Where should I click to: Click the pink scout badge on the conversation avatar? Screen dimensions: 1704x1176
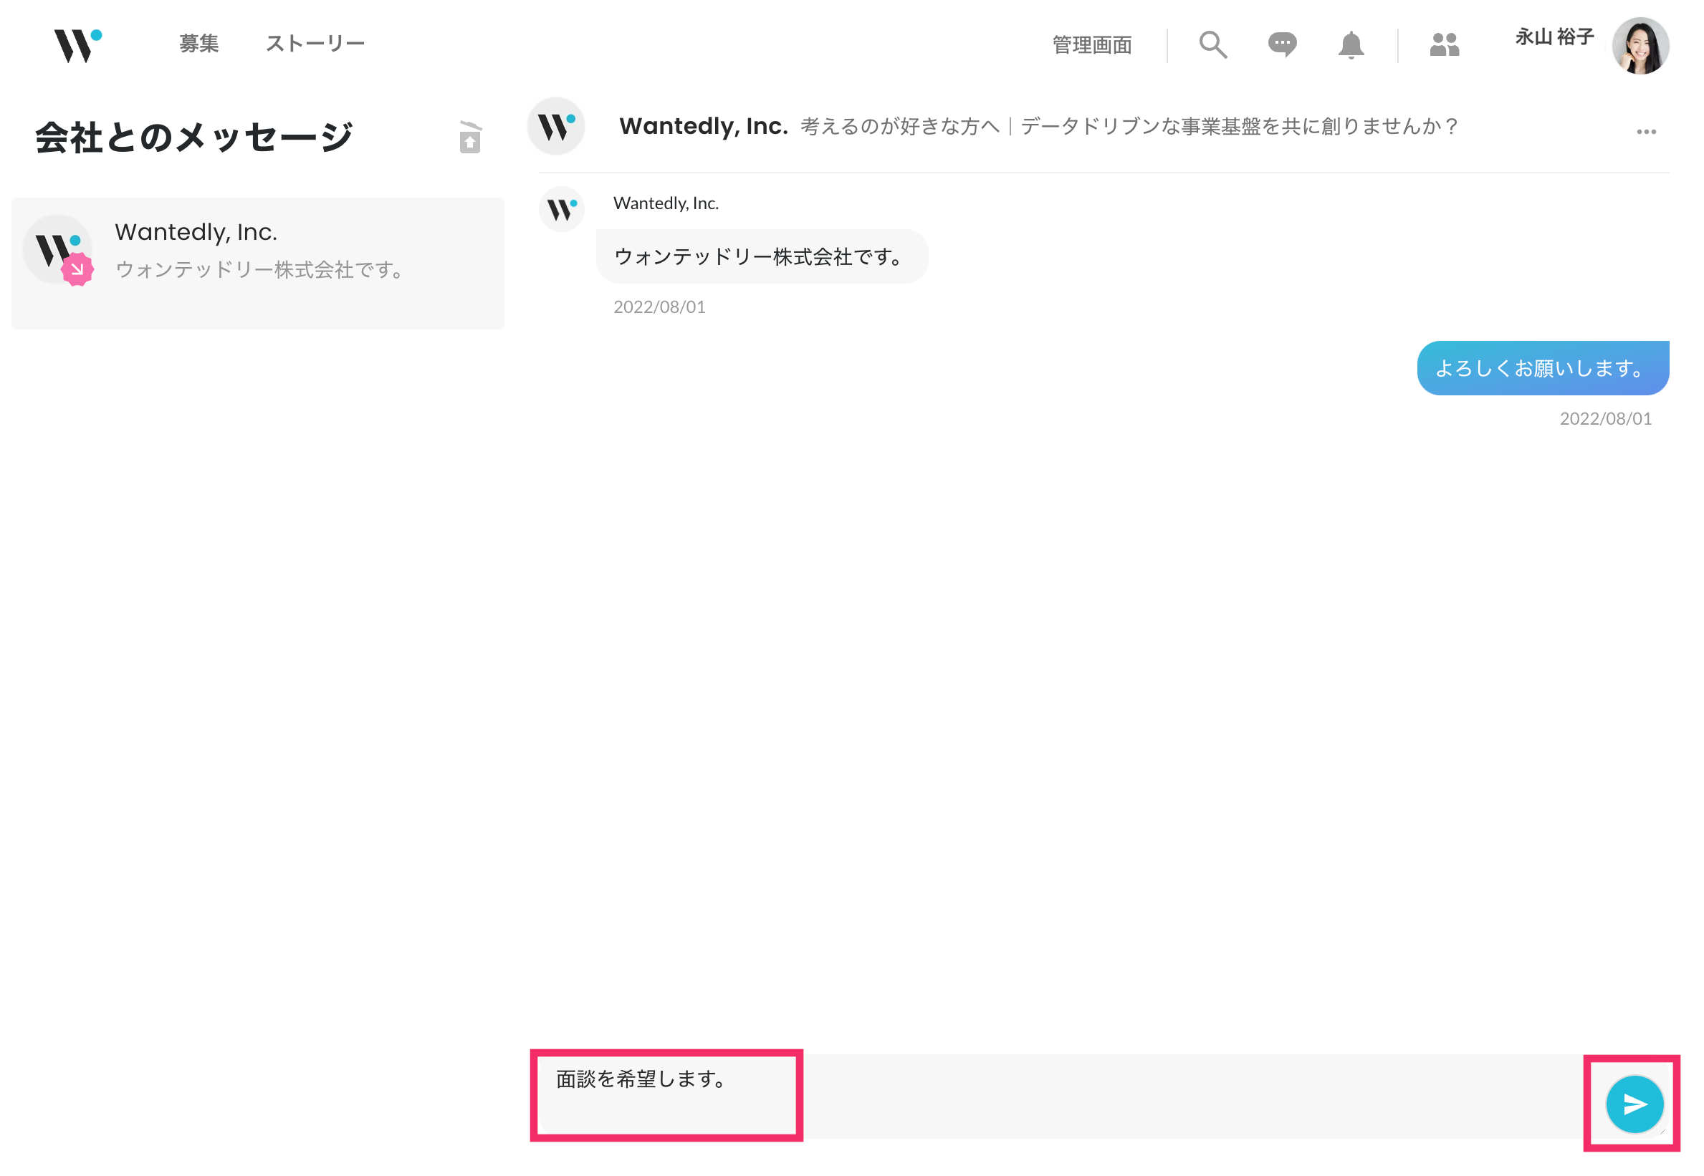tap(77, 269)
